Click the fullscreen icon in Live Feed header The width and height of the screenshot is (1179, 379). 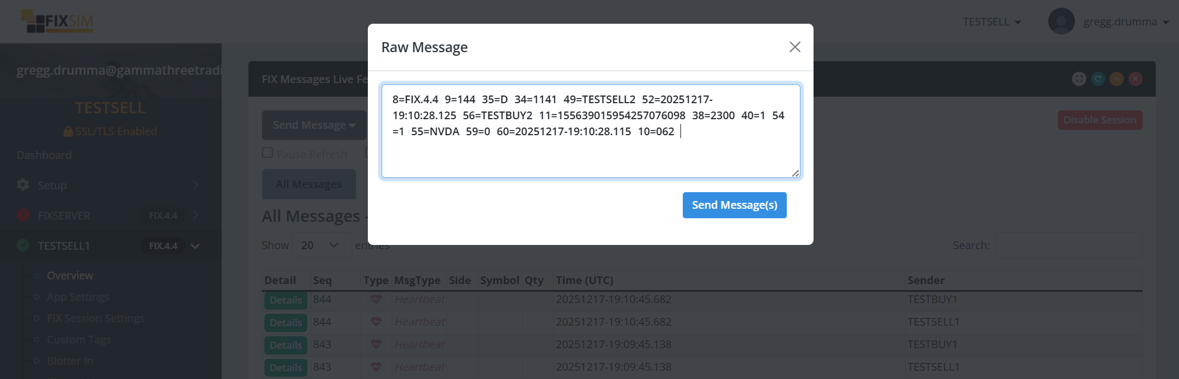[1079, 79]
